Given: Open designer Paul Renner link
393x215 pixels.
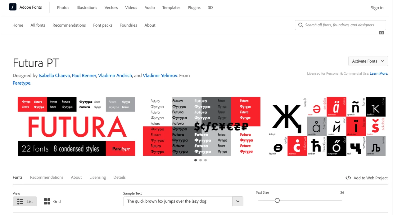Looking at the screenshot, I should click(x=84, y=76).
